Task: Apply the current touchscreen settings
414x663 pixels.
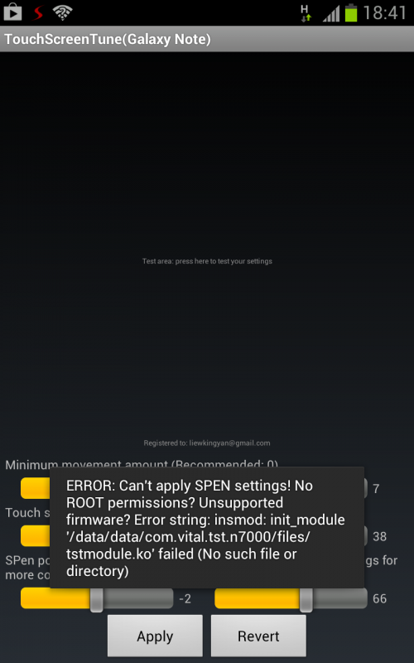Action: (155, 636)
